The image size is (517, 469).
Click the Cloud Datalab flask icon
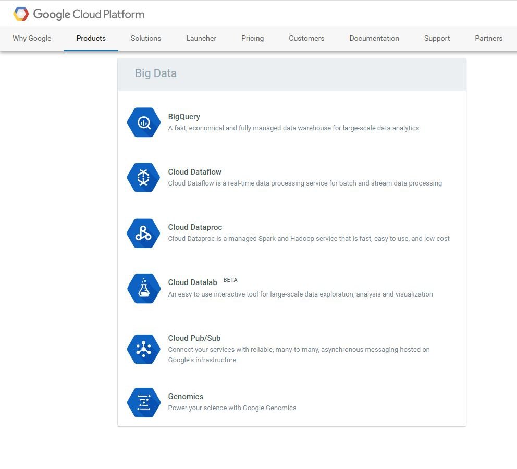tap(144, 288)
